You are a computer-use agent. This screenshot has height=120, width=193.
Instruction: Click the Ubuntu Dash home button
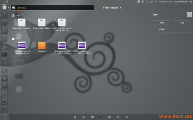tap(4, 8)
